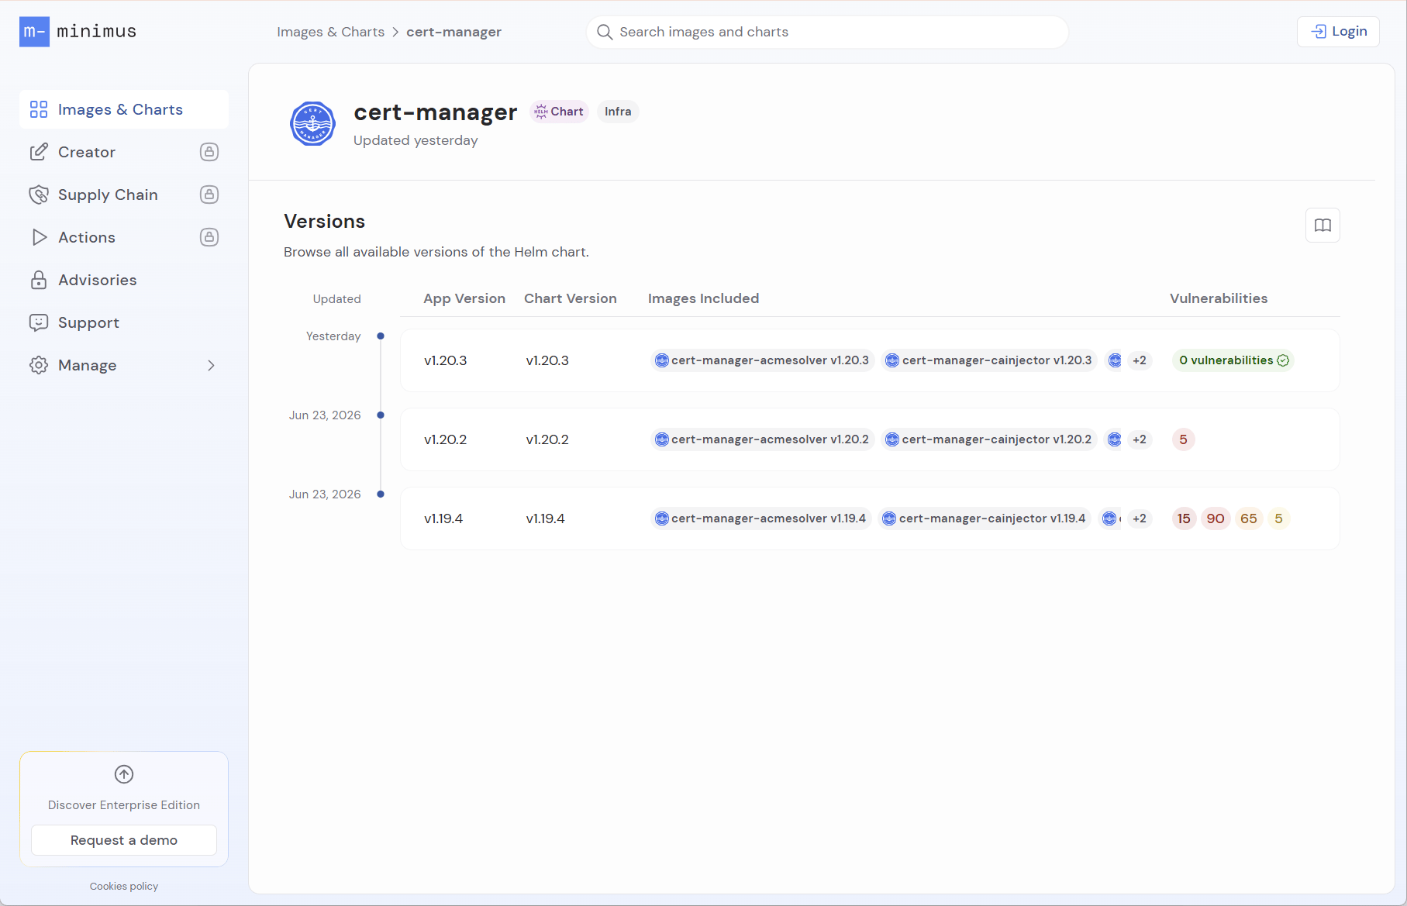This screenshot has height=906, width=1407.
Task: Select the timeline dot for v1.20.2
Action: tap(381, 415)
